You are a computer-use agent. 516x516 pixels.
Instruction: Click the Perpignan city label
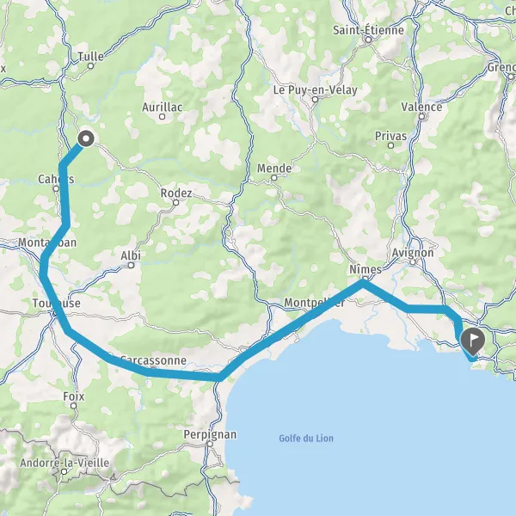210,434
